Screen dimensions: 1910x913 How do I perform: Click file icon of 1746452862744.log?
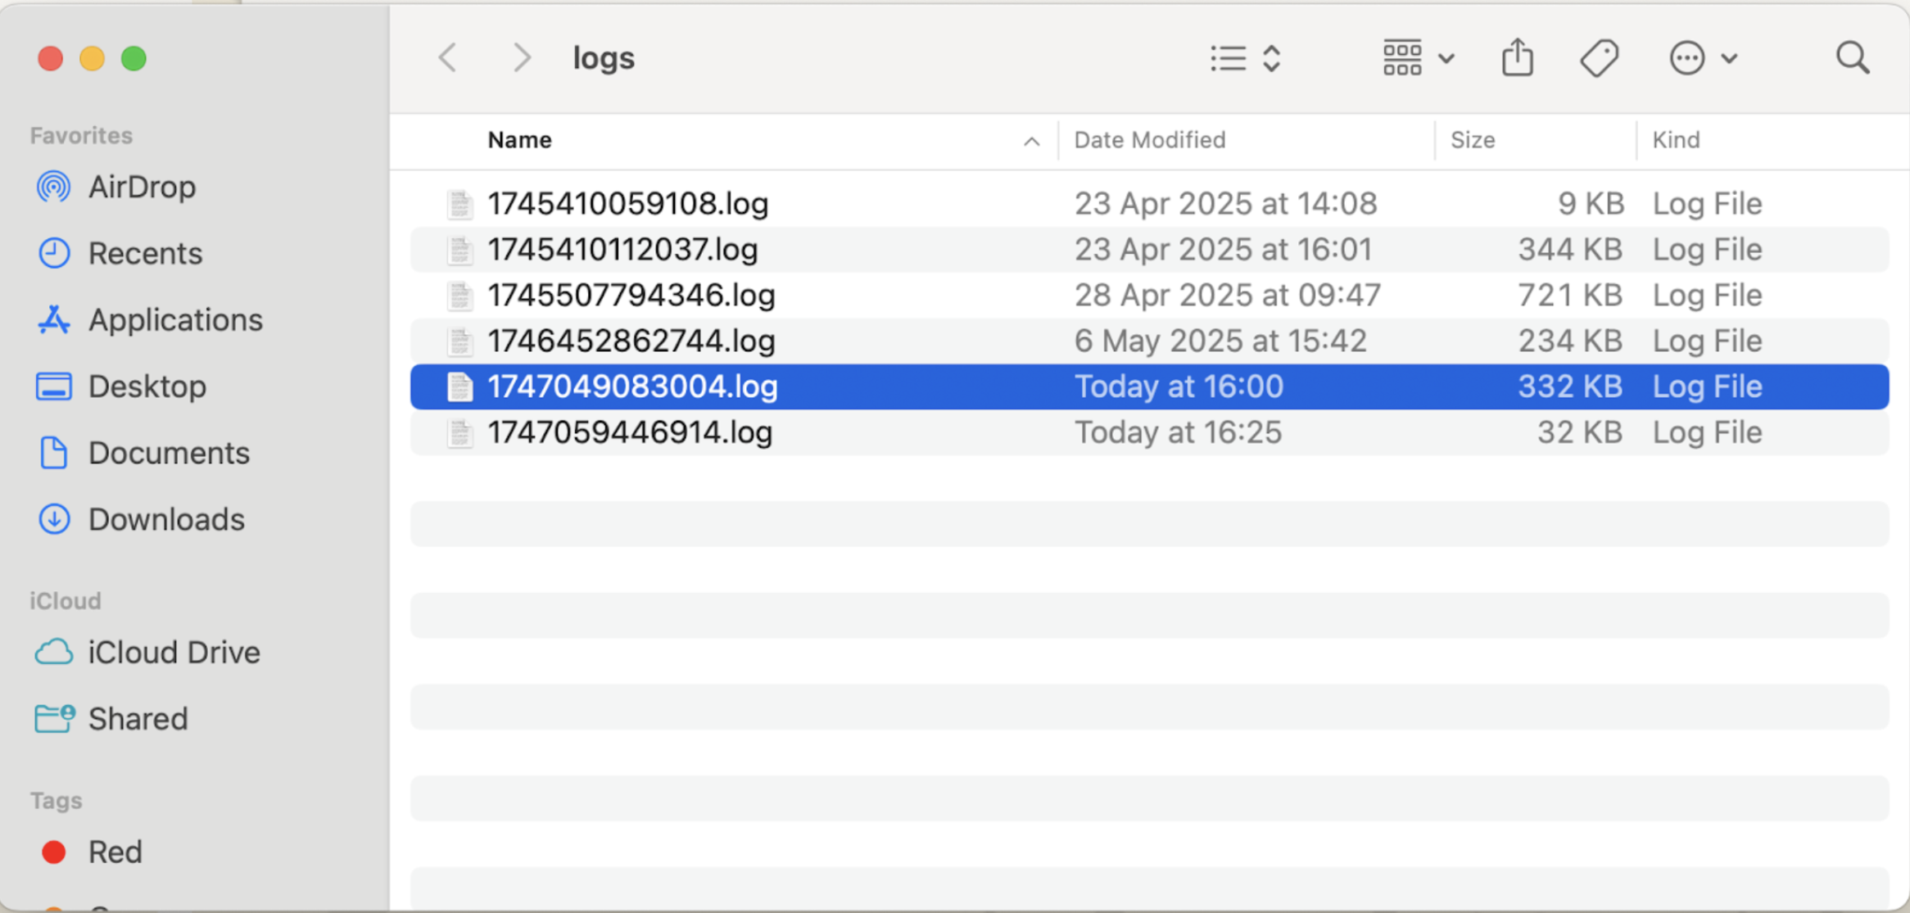pyautogui.click(x=459, y=341)
